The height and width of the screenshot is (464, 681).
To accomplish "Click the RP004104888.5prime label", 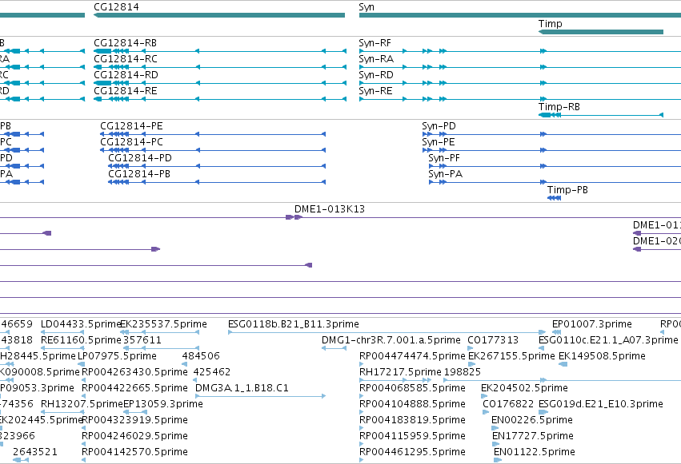I will point(412,404).
